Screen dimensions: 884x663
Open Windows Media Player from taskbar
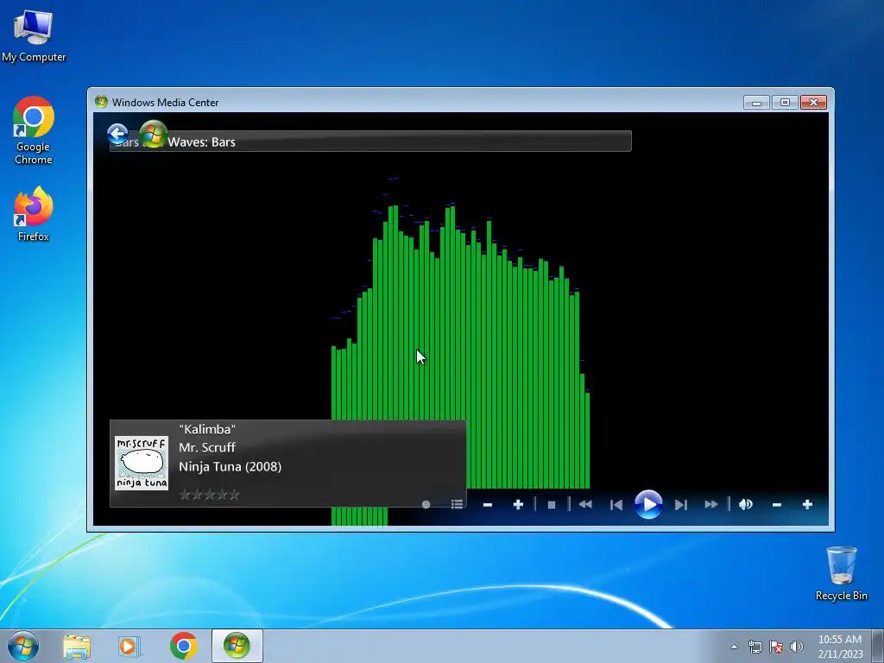129,646
